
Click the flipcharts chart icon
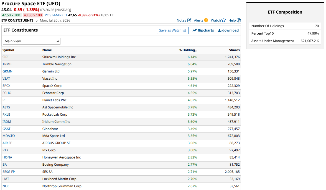tap(195, 30)
